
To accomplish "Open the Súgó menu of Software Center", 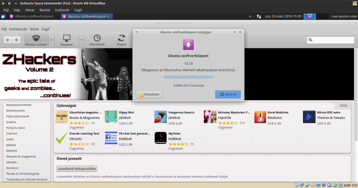I will (x=46, y=29).
